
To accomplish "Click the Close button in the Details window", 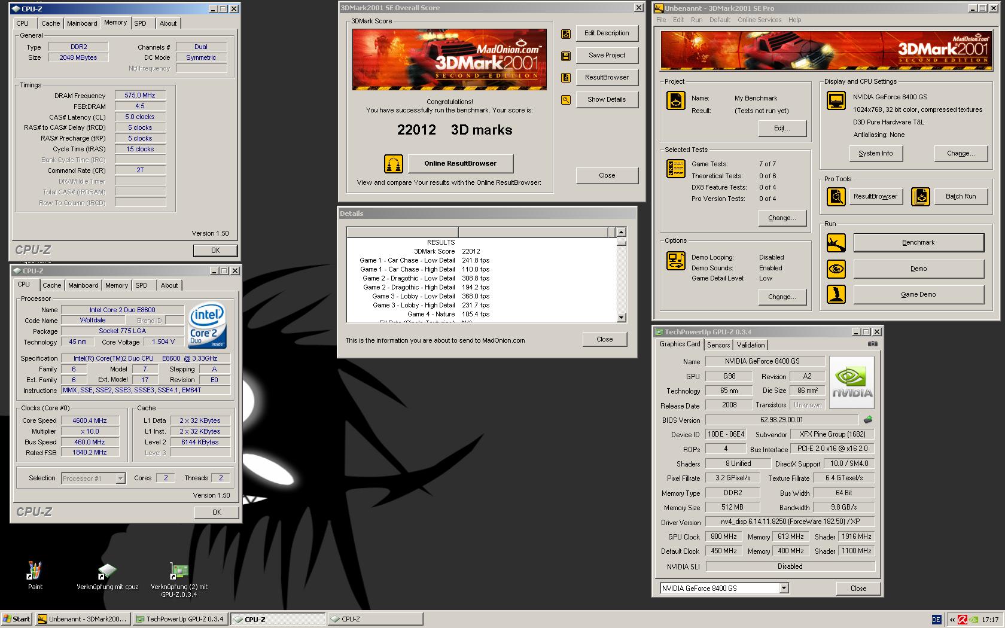I will pos(604,339).
